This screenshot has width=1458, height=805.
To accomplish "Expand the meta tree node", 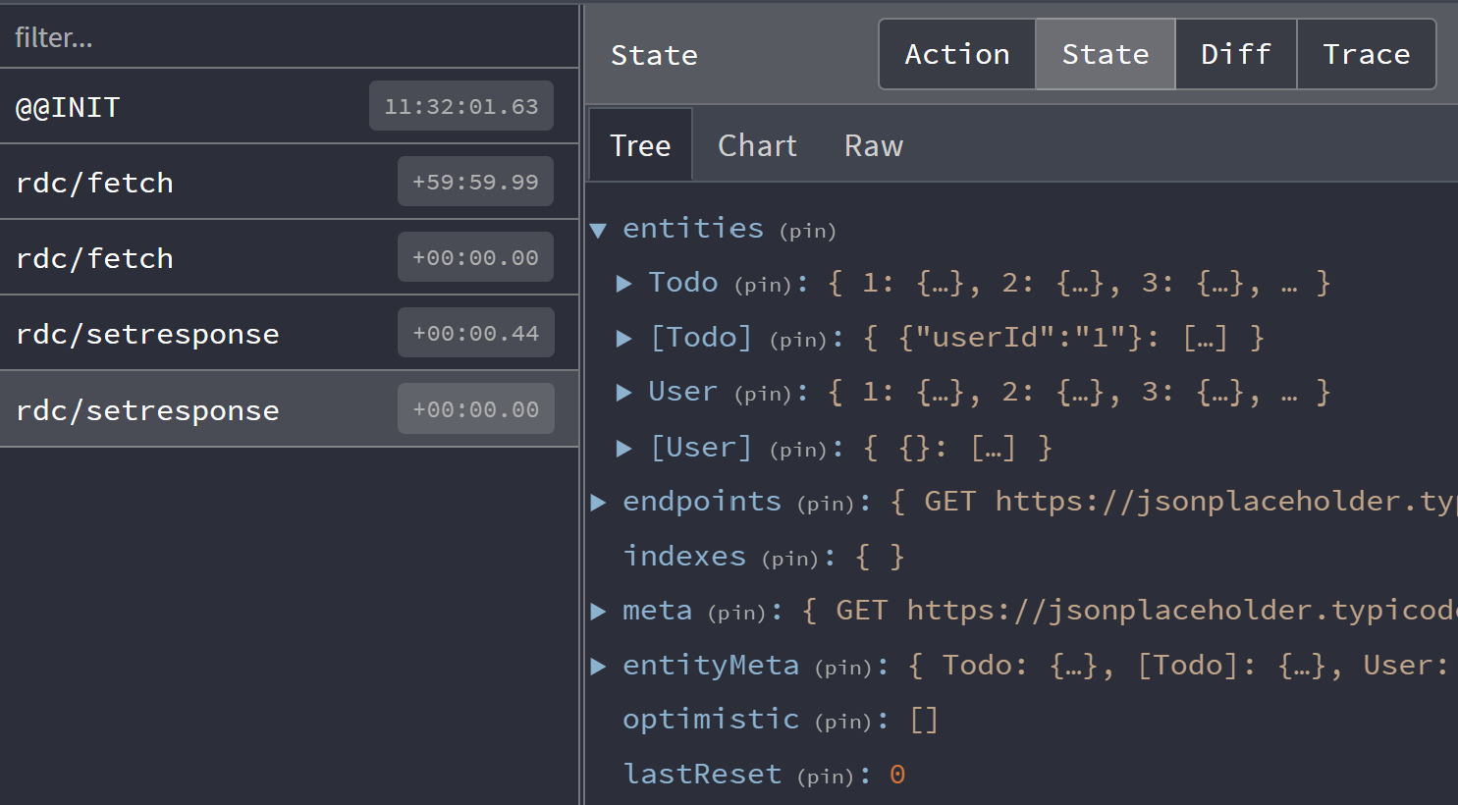I will click(599, 610).
